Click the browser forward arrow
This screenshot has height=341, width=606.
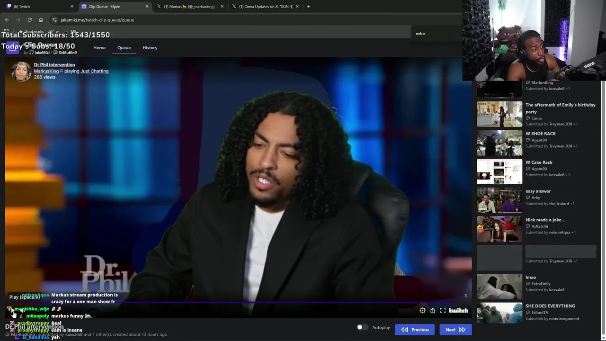[x=18, y=20]
